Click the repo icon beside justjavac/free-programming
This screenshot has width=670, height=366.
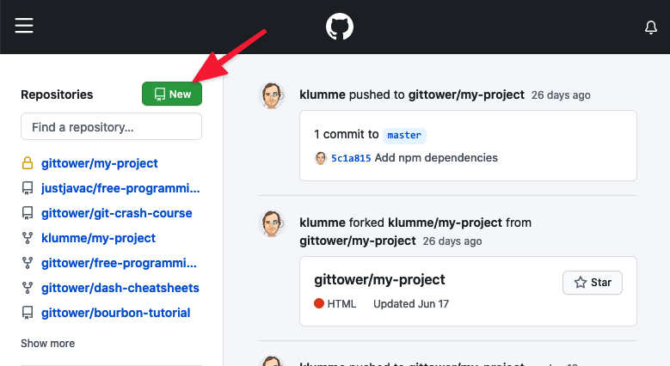point(28,188)
